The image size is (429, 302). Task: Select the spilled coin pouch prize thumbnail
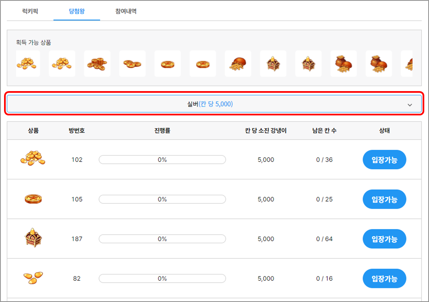(x=238, y=63)
